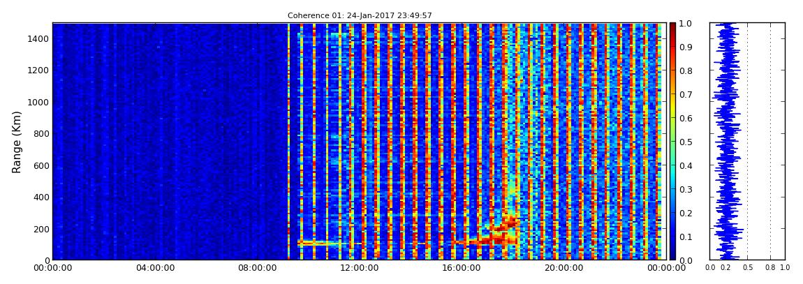Click the dark red top of the colorbar

(x=672, y=28)
